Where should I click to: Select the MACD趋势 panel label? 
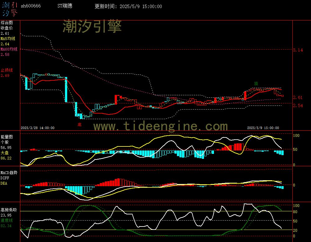(x=9, y=173)
